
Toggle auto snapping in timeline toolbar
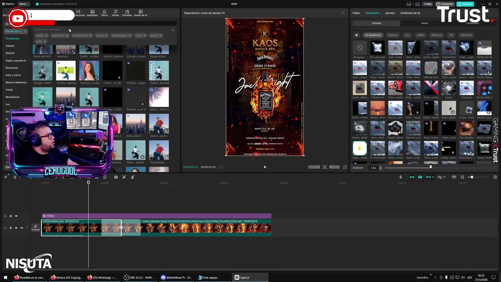pos(420,177)
